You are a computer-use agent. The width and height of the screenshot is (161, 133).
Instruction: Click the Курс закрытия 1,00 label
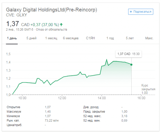coord(148,89)
